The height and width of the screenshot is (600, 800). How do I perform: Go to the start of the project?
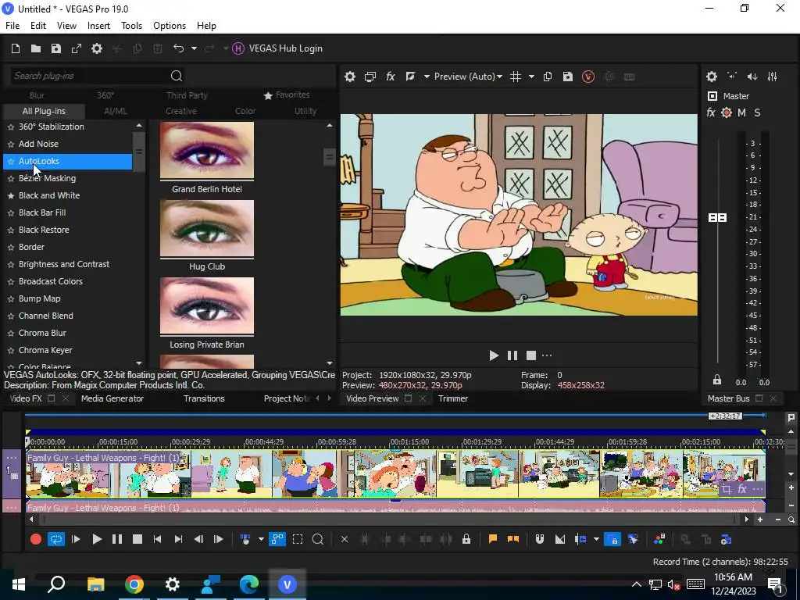[158, 539]
